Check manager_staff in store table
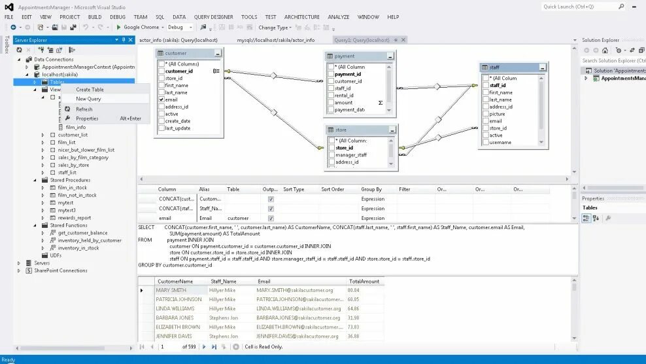646x364 pixels. 331,155
